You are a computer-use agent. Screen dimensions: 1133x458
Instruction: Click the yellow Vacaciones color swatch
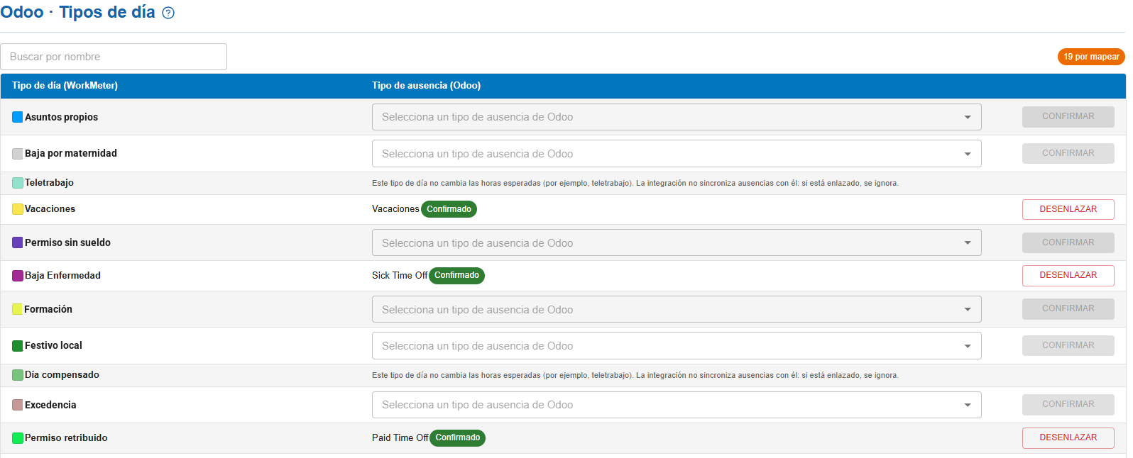[x=18, y=209]
